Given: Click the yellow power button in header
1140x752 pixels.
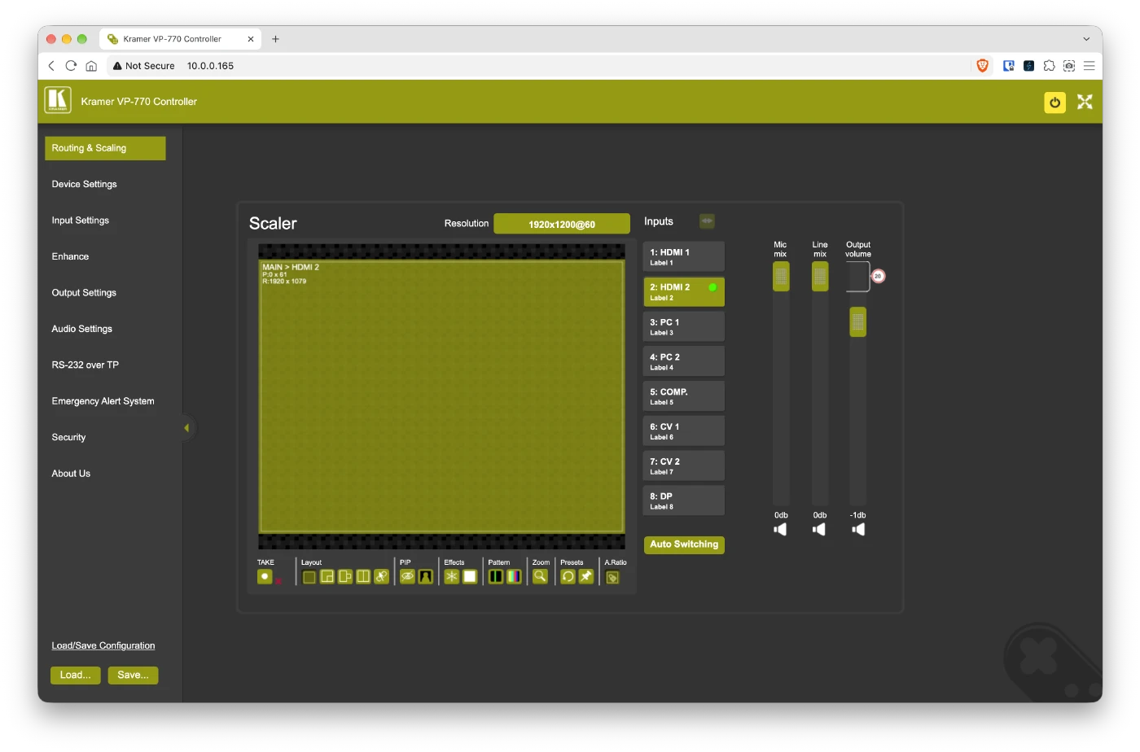Looking at the screenshot, I should tap(1054, 103).
